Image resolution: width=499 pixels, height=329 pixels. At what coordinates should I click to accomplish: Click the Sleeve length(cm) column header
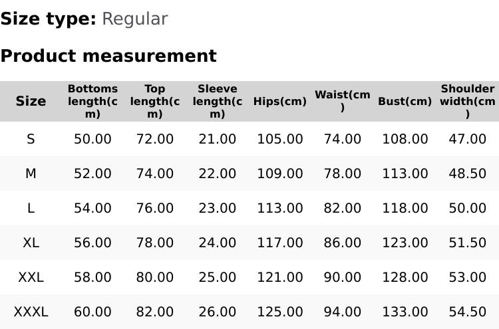[x=217, y=101]
